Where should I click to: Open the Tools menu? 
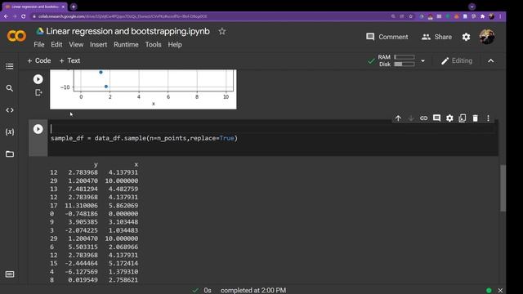click(x=153, y=45)
